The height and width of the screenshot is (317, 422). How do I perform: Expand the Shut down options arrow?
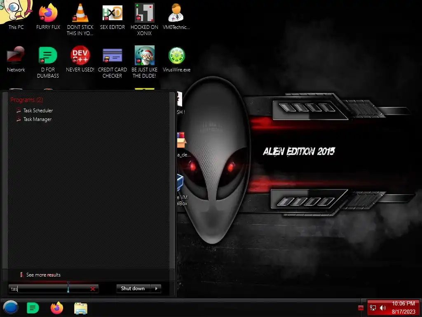coord(156,289)
